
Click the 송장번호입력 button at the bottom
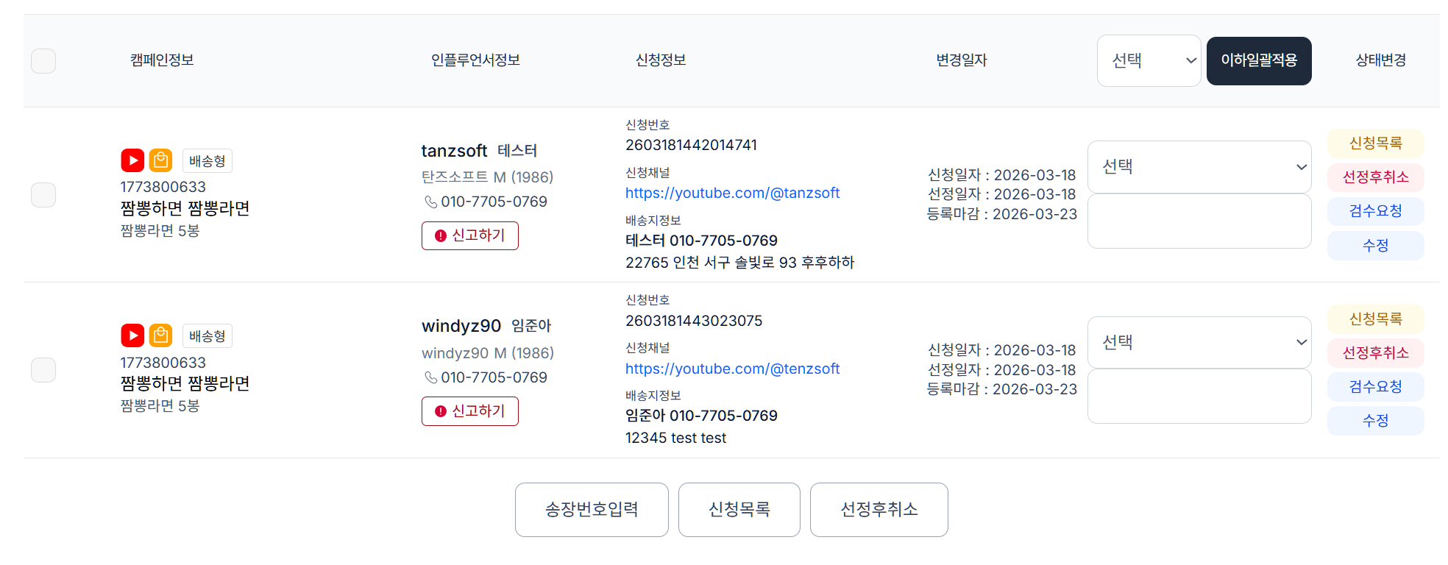(592, 510)
